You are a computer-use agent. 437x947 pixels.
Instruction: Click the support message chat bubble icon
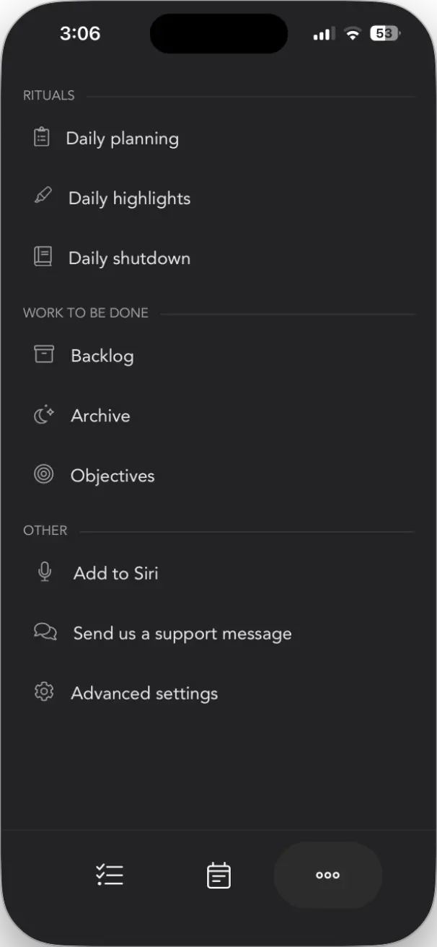pos(45,631)
